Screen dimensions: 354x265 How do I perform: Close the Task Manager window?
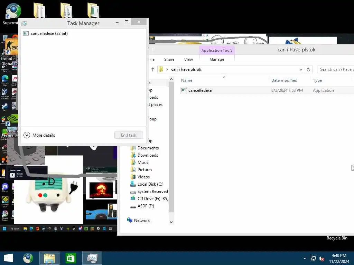[x=139, y=22]
